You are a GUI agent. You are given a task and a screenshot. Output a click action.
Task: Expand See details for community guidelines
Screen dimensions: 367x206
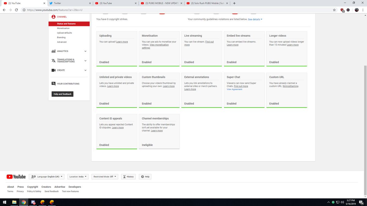[x=255, y=19]
